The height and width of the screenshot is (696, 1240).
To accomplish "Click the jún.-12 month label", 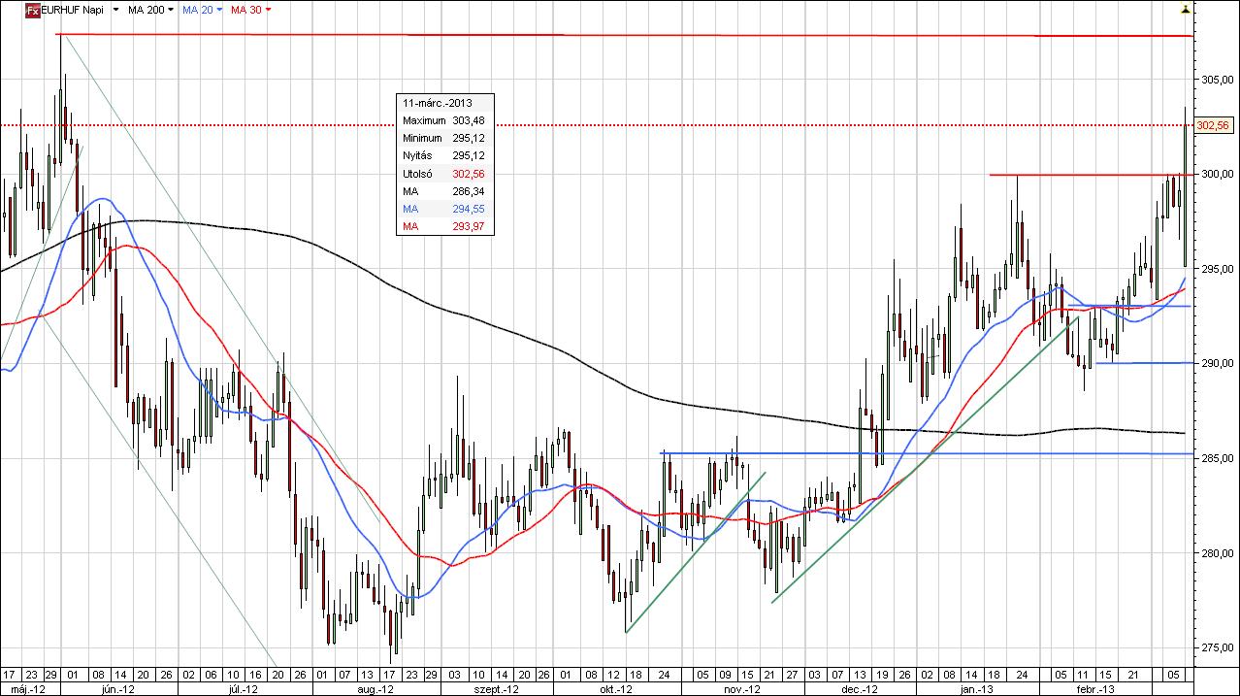I will (x=117, y=689).
